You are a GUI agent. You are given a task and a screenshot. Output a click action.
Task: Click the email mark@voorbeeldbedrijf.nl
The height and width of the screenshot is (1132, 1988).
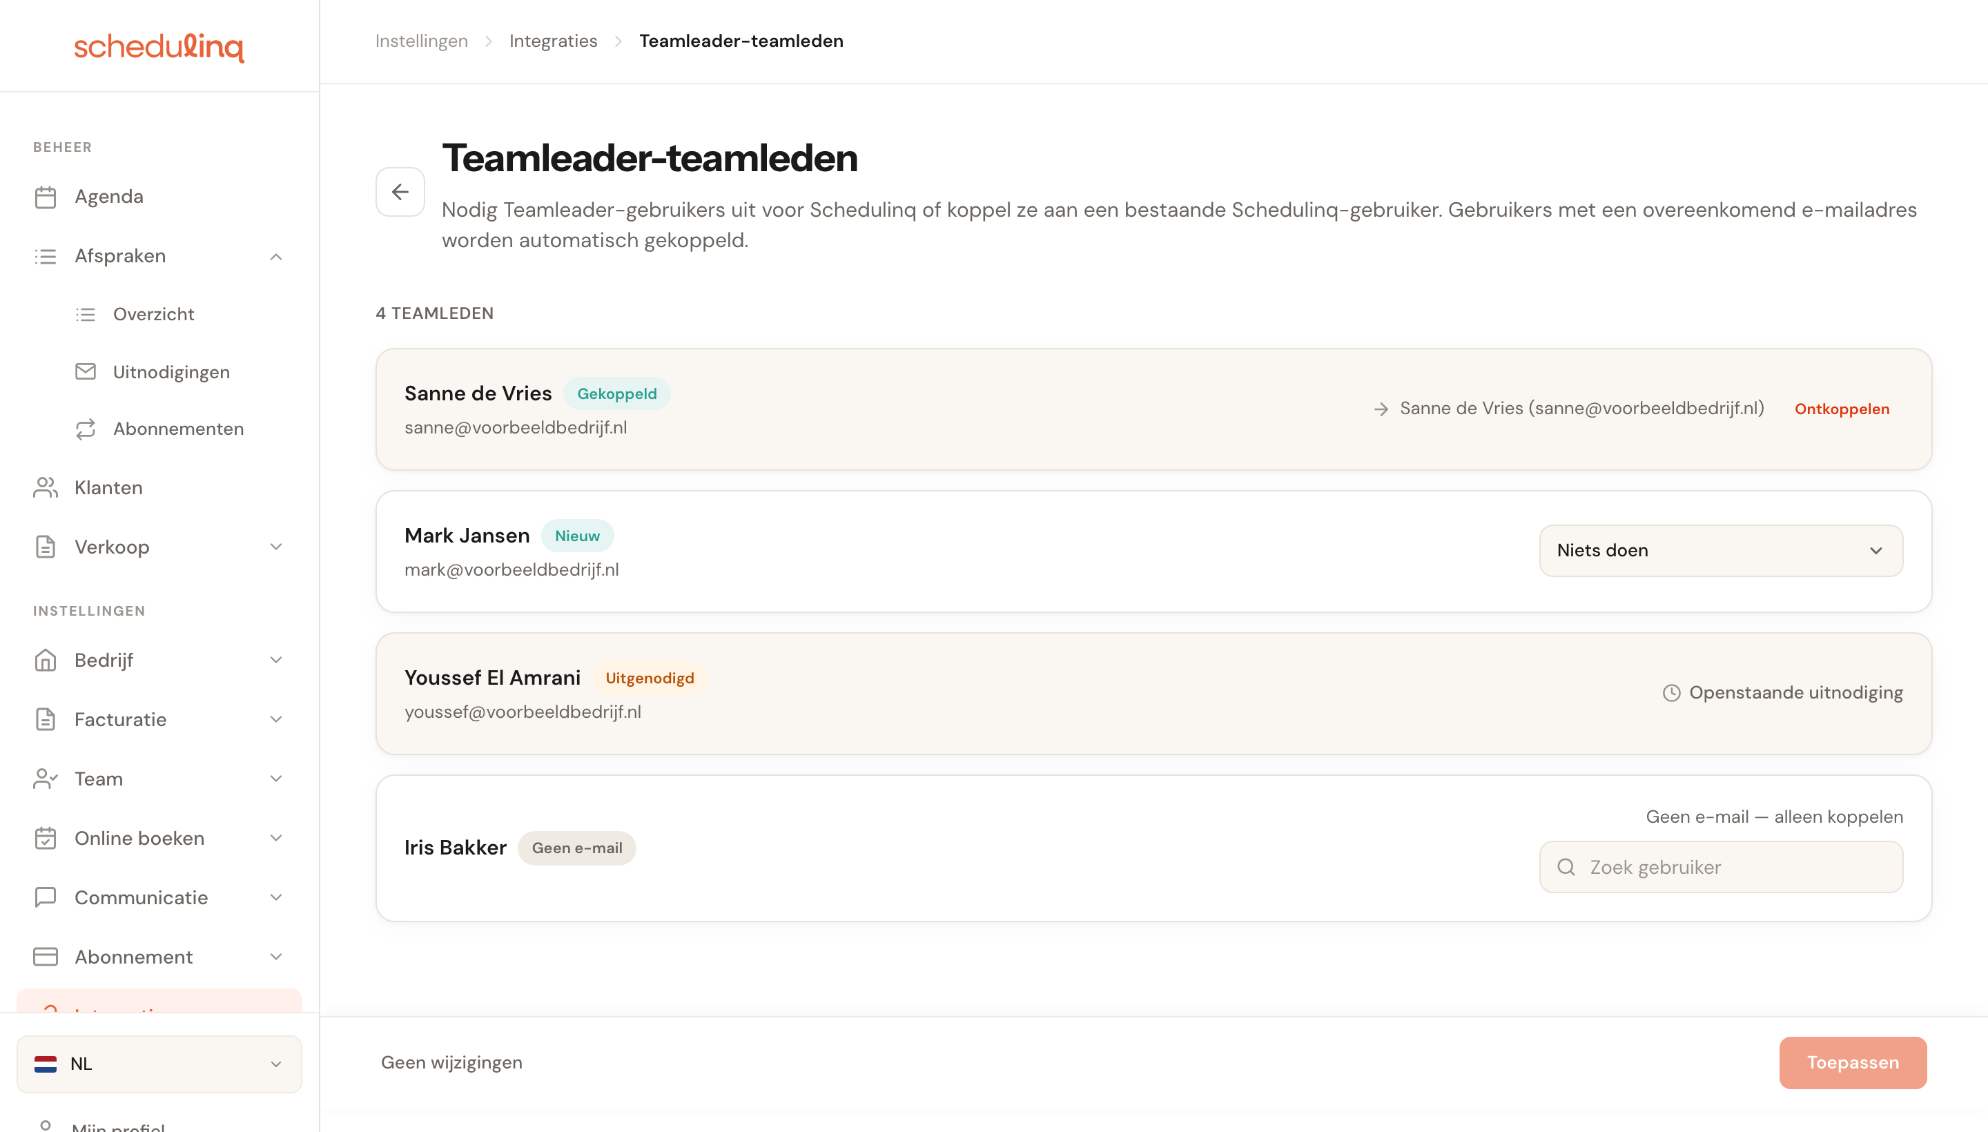coord(511,570)
